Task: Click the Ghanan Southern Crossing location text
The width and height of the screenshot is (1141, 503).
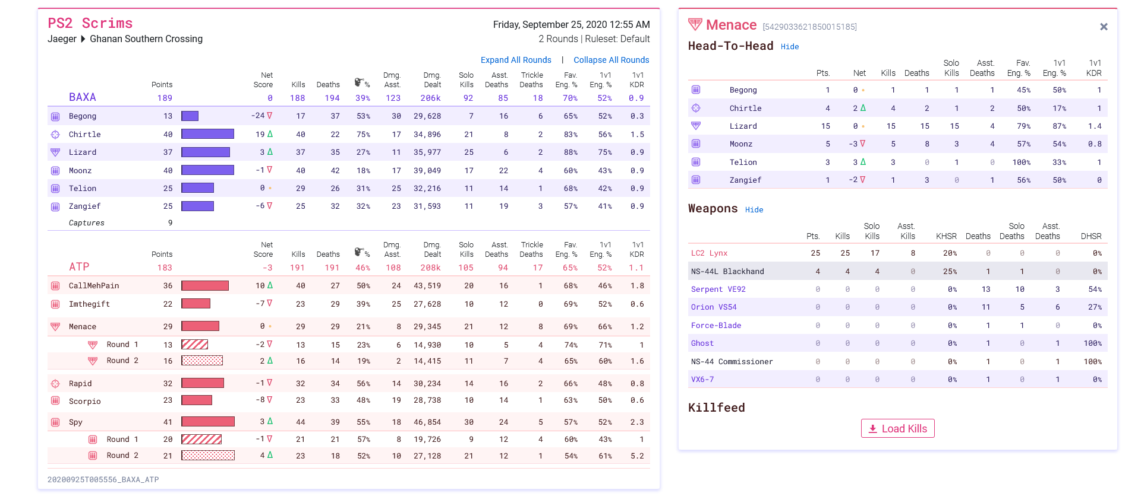Action: pyautogui.click(x=146, y=39)
